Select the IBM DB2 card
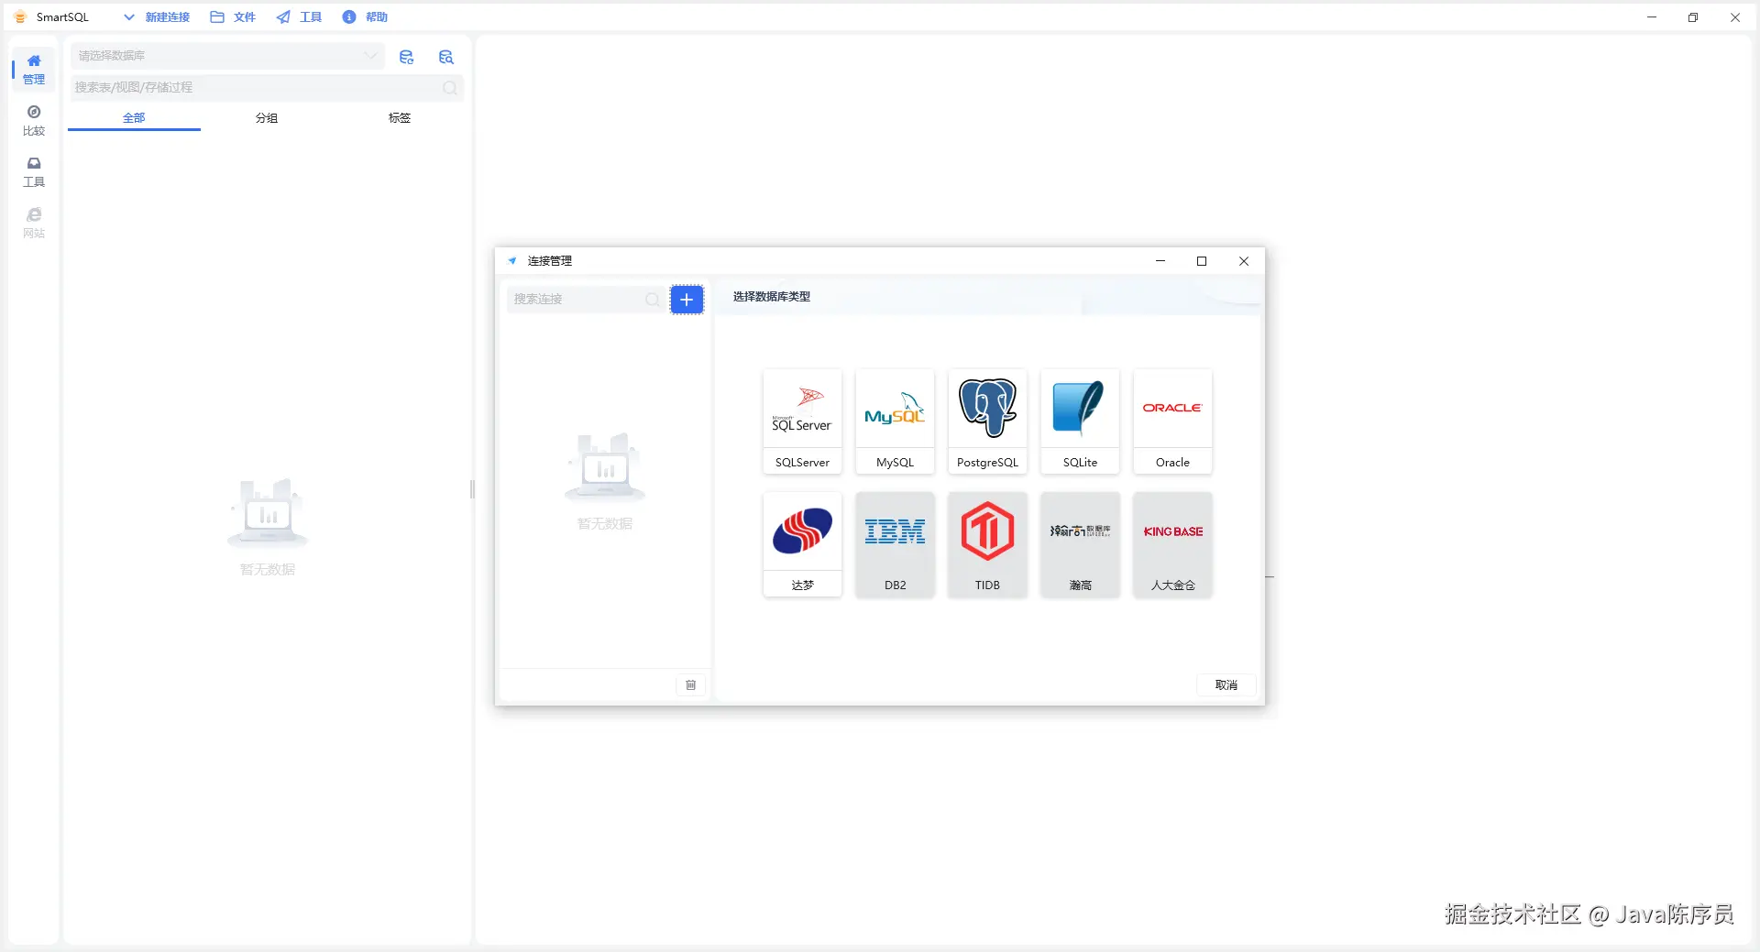The width and height of the screenshot is (1760, 952). point(895,544)
